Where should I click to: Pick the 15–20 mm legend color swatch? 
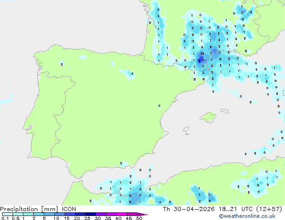pos(70,214)
